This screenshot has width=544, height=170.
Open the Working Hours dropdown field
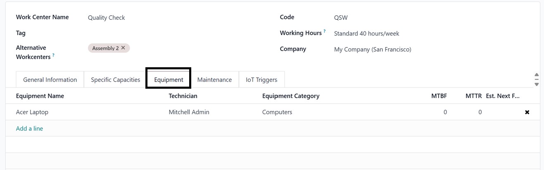pyautogui.click(x=366, y=33)
